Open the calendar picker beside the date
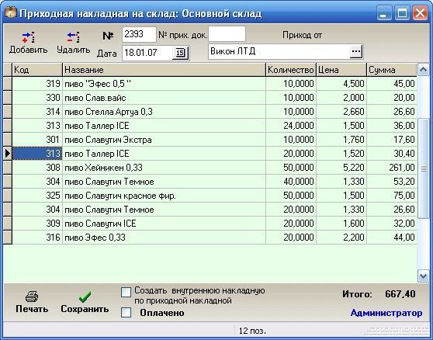 coord(180,53)
